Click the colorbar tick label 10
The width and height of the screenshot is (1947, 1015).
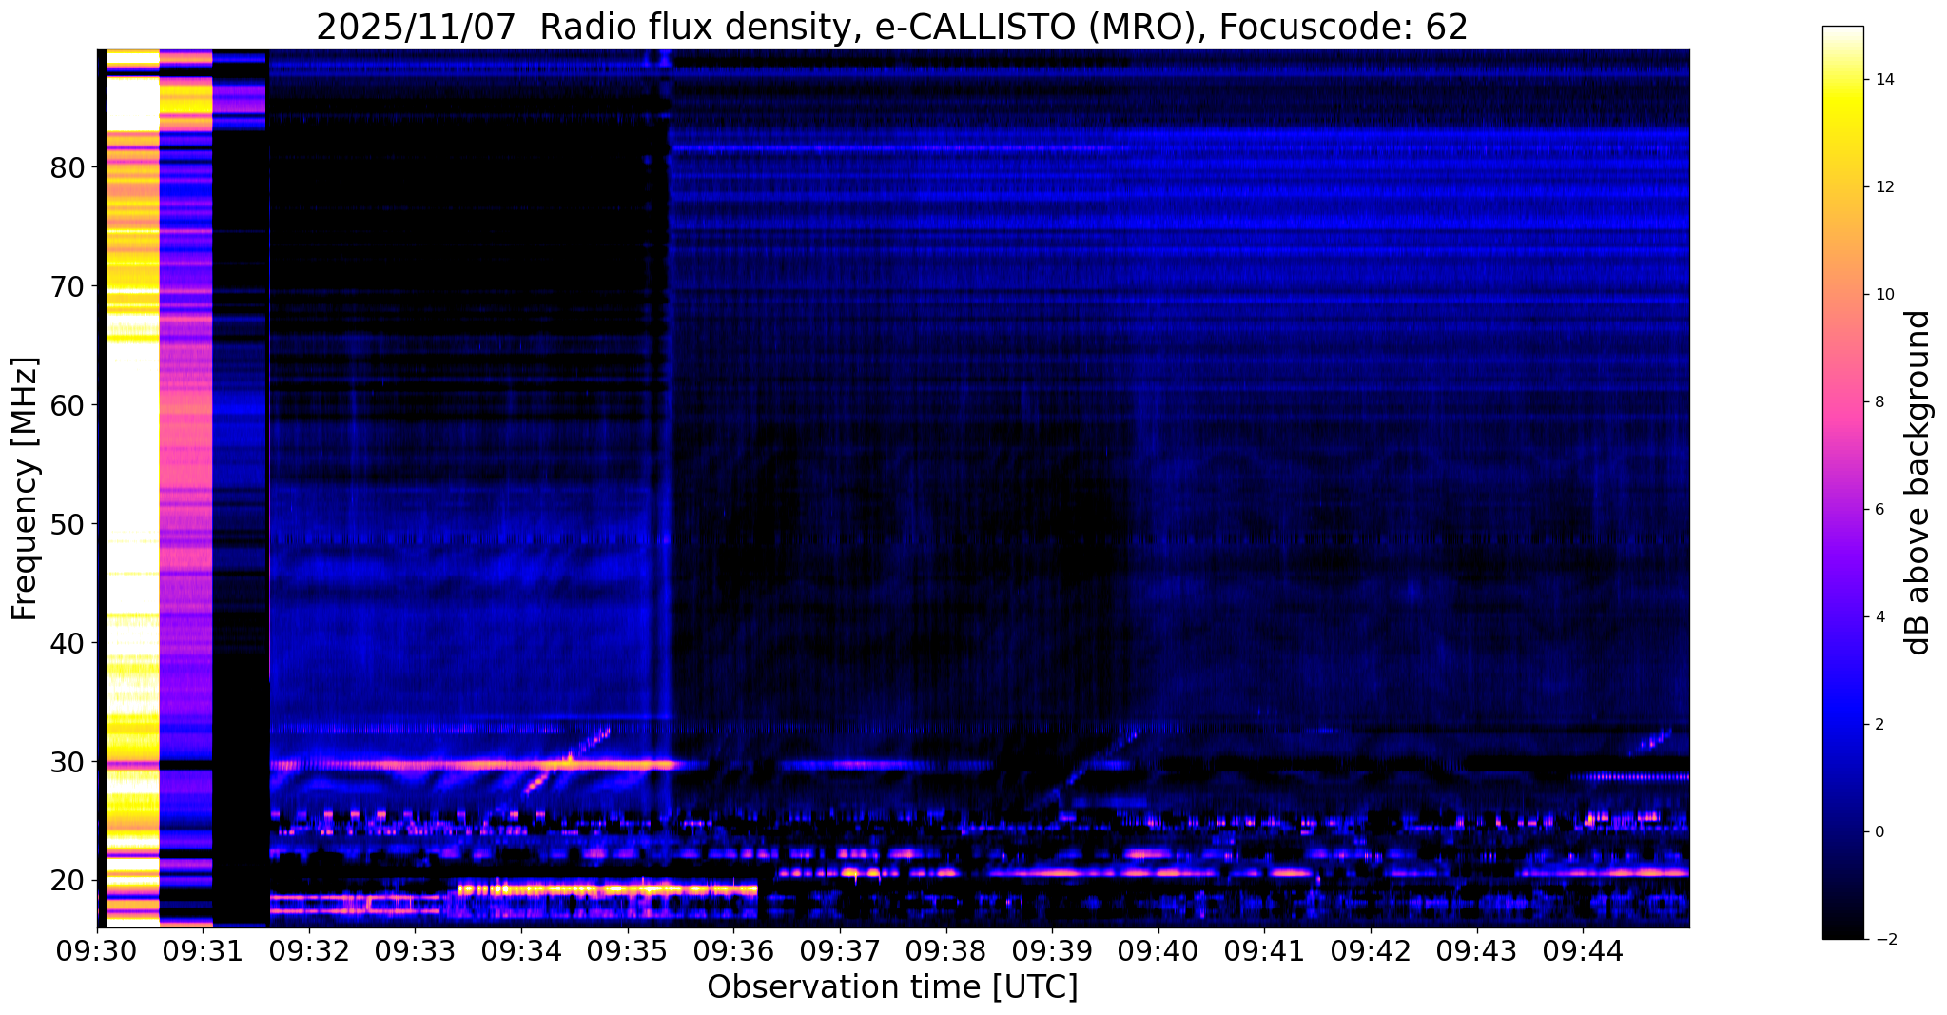1884,295
